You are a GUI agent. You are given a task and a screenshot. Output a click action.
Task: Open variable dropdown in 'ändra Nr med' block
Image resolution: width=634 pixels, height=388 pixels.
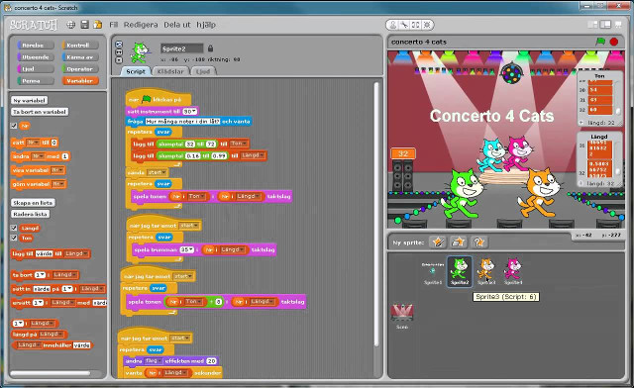[38, 156]
